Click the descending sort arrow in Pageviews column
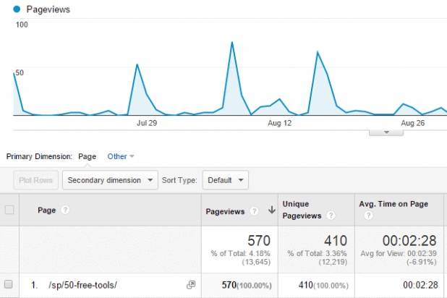This screenshot has width=447, height=298. pyautogui.click(x=272, y=210)
